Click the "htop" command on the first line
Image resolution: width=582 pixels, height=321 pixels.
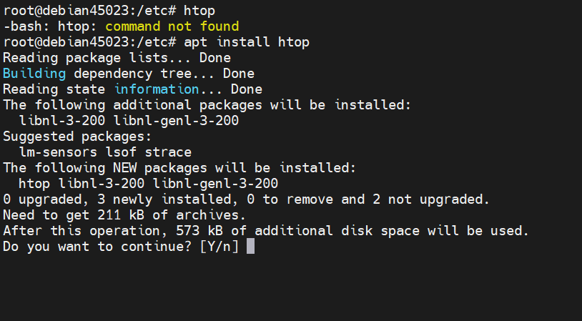click(x=199, y=11)
